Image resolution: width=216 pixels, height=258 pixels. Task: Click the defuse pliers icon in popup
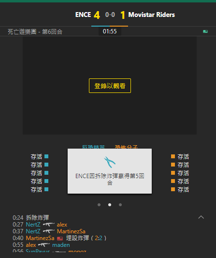click(x=110, y=162)
